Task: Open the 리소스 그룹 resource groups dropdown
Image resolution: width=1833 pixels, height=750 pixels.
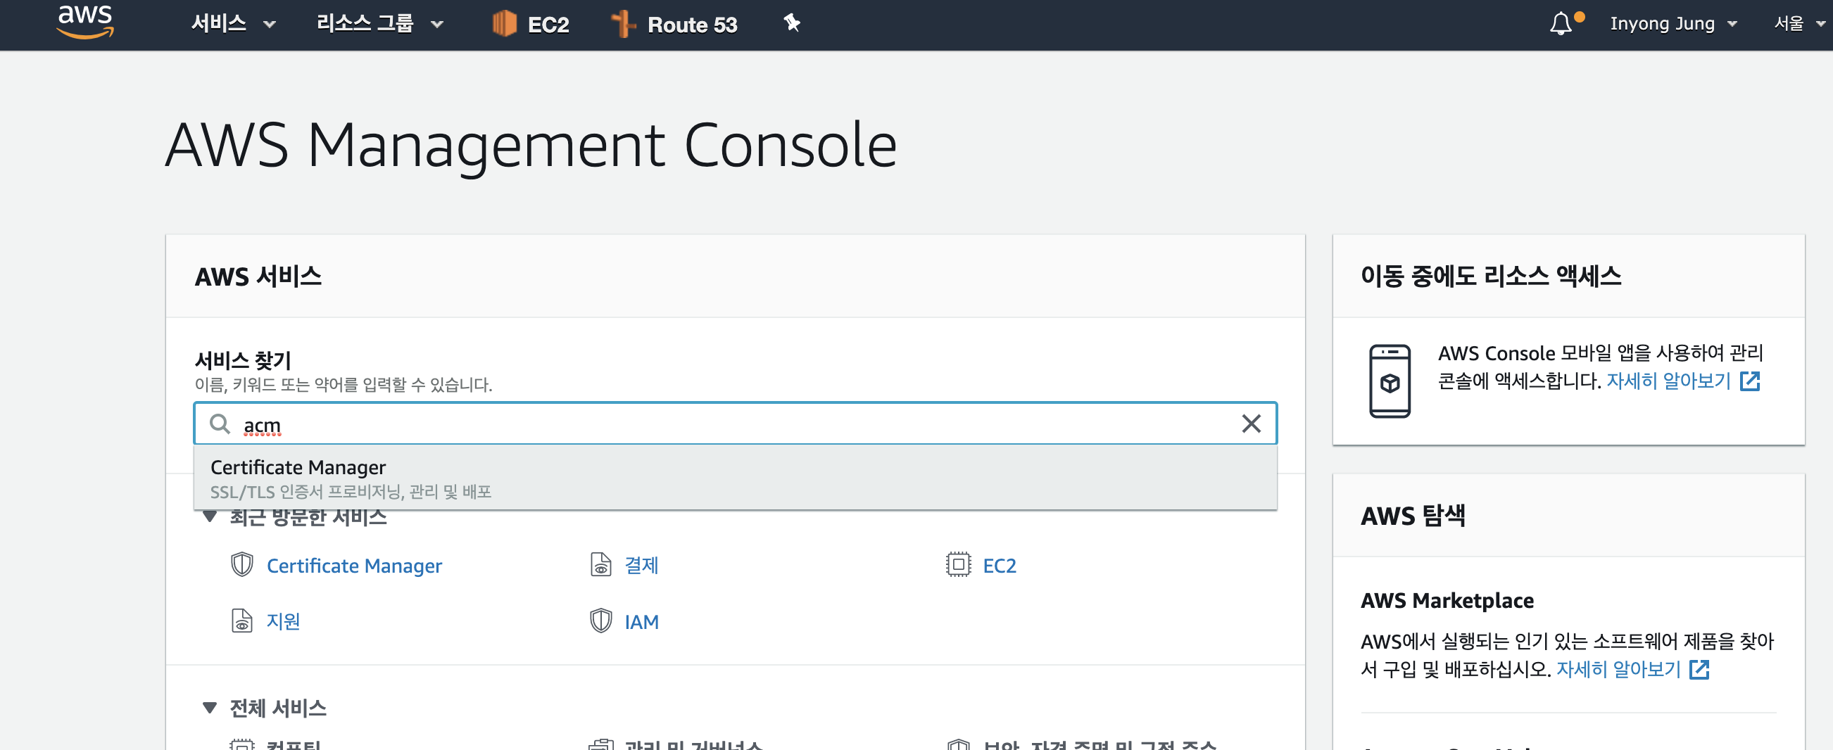Action: [380, 23]
